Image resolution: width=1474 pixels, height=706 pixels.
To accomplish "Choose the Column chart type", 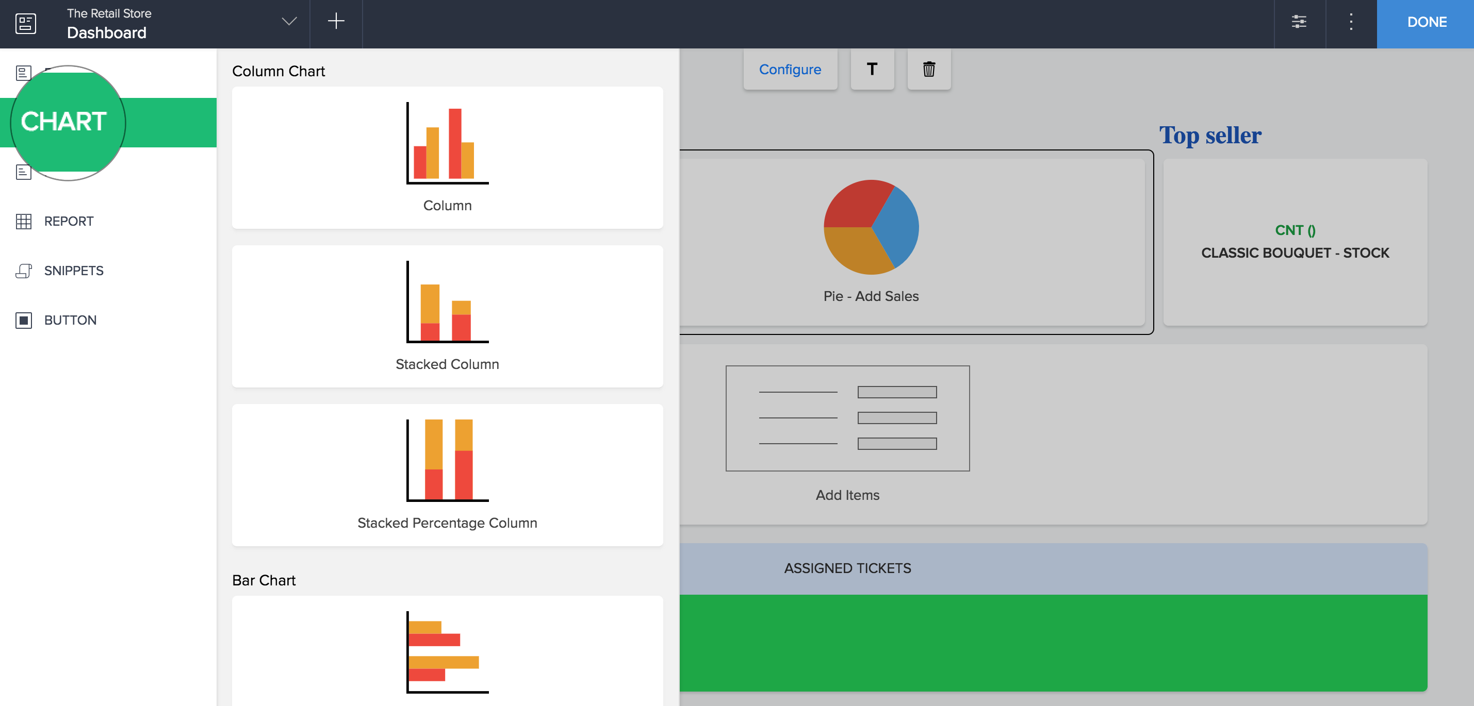I will 447,158.
